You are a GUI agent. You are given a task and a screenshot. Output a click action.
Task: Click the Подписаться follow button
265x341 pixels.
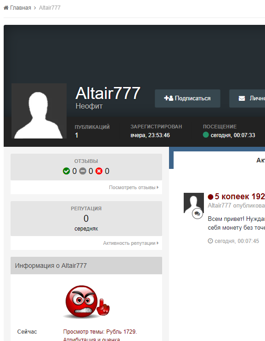click(187, 98)
